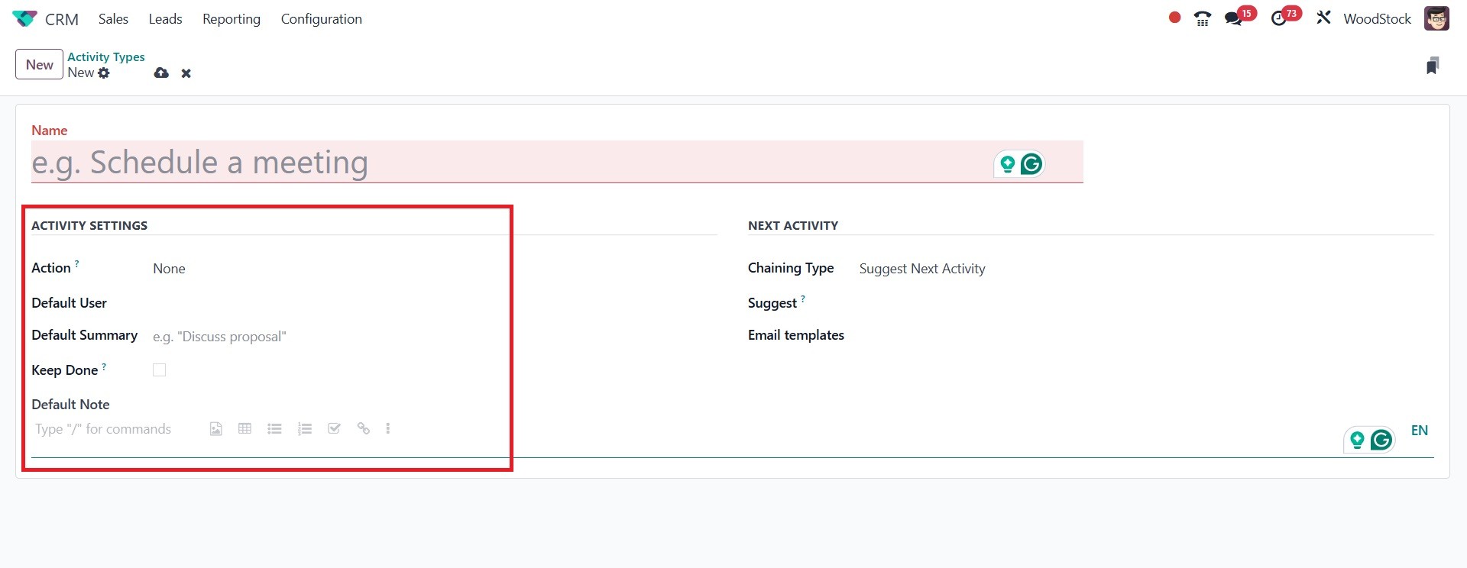Enable the Keep Done checkbox
This screenshot has width=1467, height=568.
tap(159, 370)
